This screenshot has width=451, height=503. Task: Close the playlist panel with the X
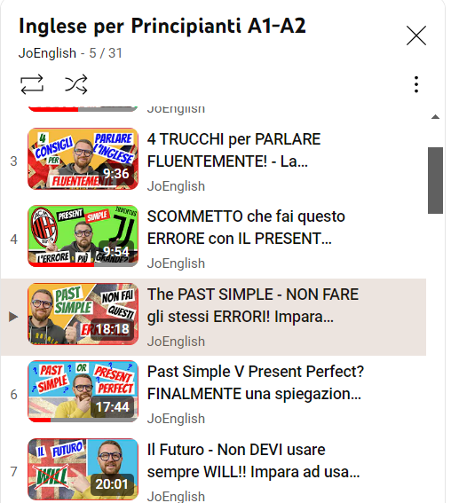(x=416, y=35)
